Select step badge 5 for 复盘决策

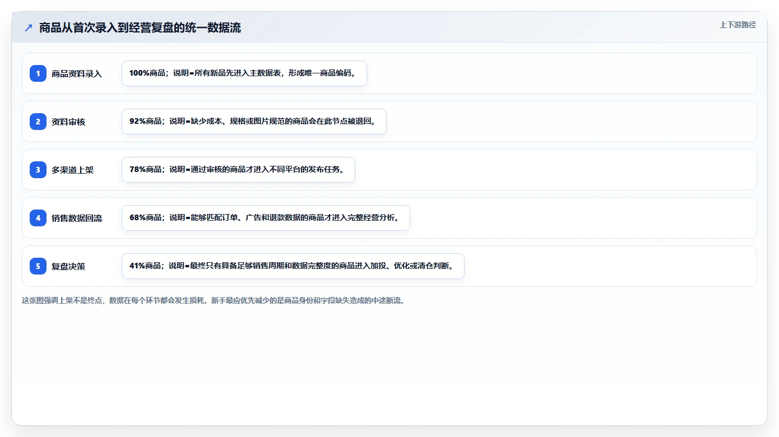pos(38,266)
